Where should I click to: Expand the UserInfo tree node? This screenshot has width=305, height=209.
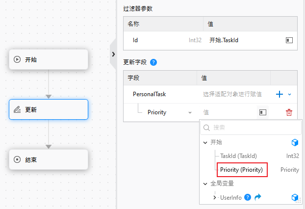click(x=215, y=197)
